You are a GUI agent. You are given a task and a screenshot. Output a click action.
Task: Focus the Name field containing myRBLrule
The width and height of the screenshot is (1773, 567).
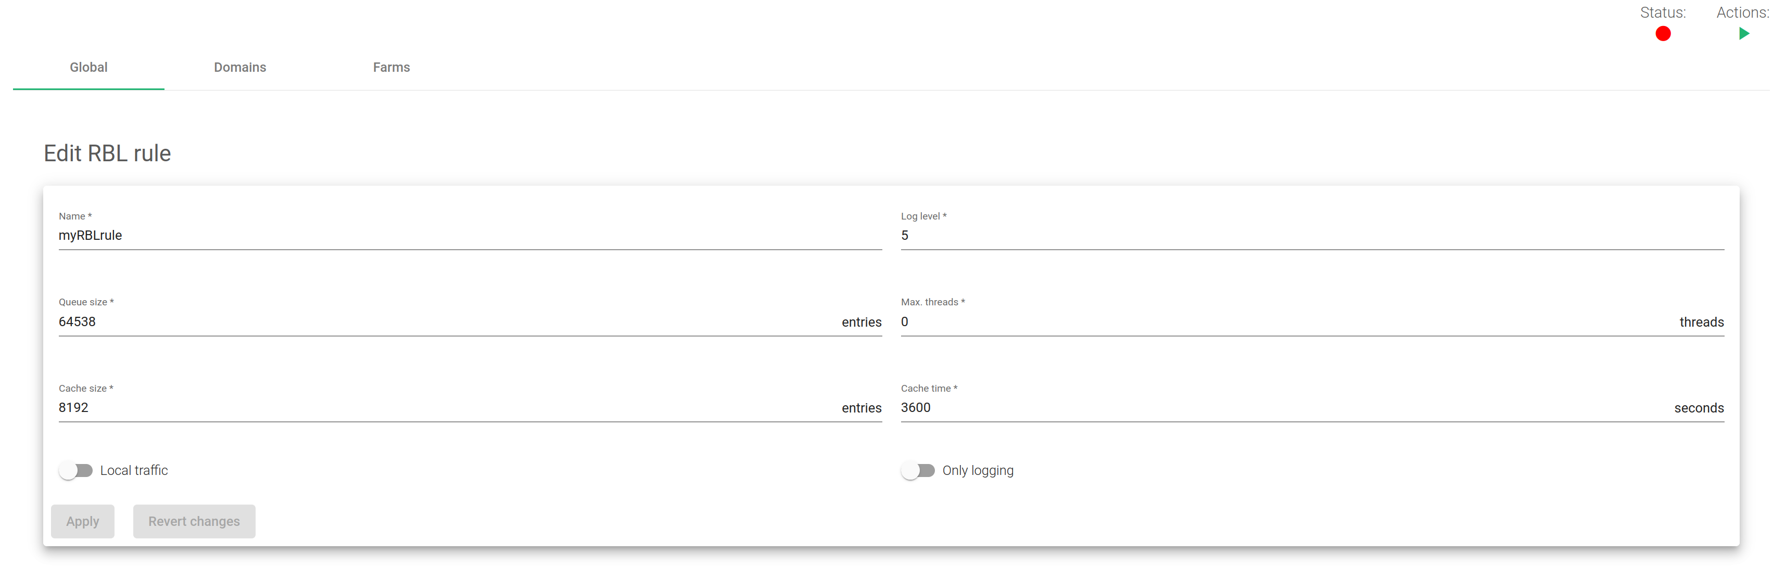click(x=470, y=235)
